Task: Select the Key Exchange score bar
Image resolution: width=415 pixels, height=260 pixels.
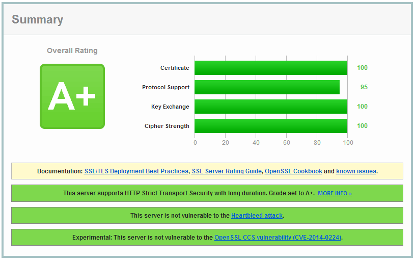Action: coord(270,107)
